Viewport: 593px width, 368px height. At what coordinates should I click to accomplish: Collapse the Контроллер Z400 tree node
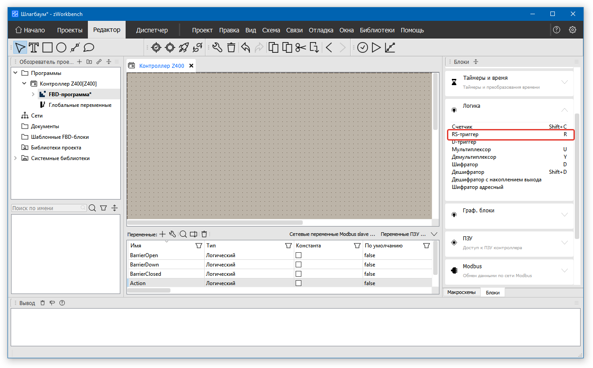click(24, 83)
